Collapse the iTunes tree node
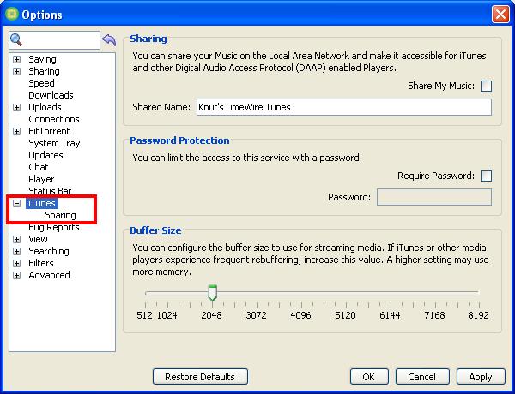 (x=17, y=204)
